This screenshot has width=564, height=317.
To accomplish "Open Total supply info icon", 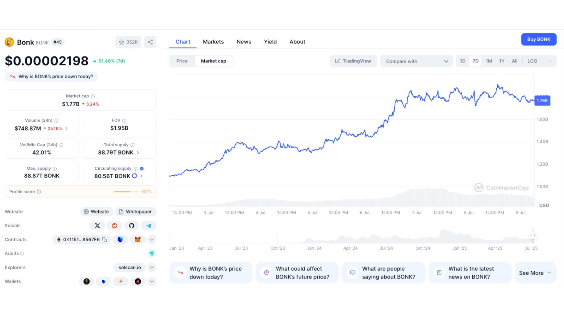I will 132,145.
